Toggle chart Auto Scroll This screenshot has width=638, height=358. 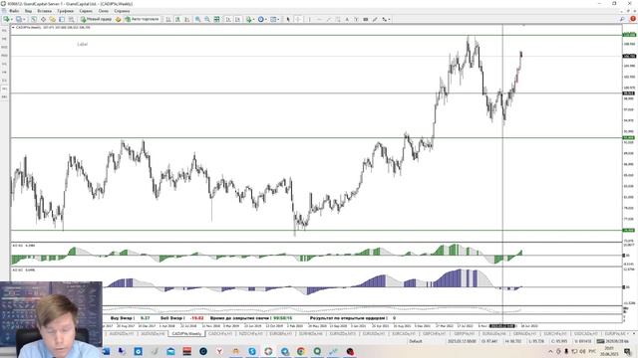(x=228, y=19)
